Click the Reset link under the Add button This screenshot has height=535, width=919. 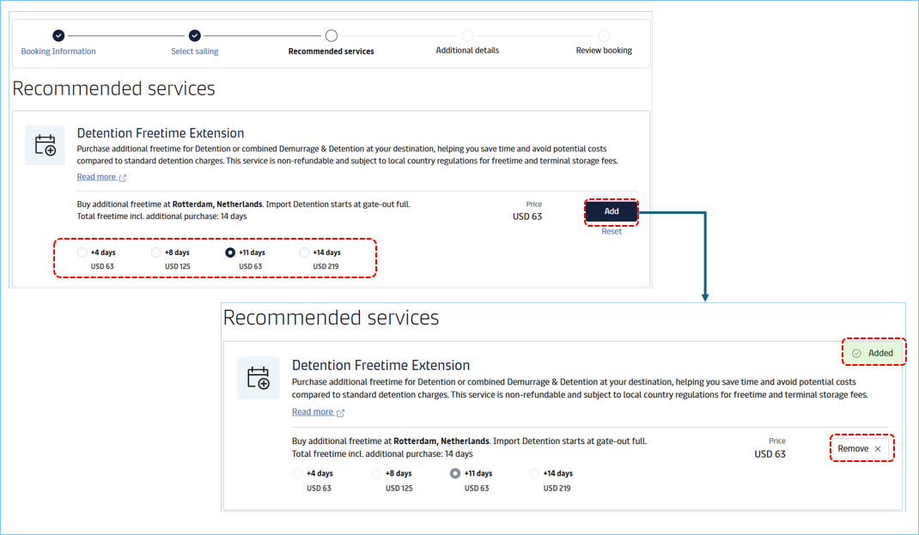612,231
